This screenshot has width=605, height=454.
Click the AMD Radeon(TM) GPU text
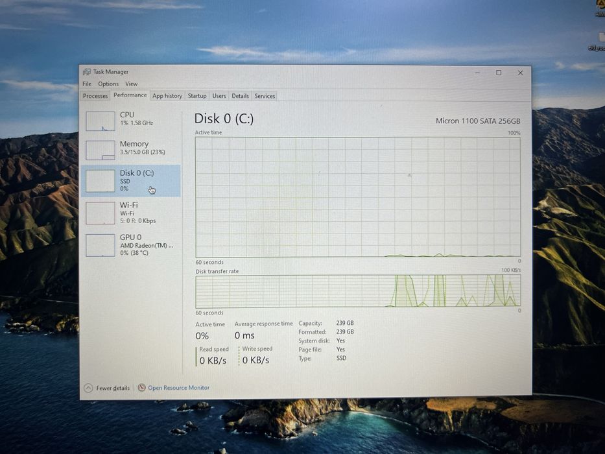coord(147,246)
